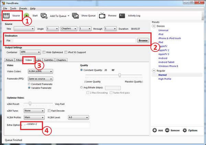Click the toolbar overflow scrollbar at right
This screenshot has height=145, width=206.
click(203, 16)
